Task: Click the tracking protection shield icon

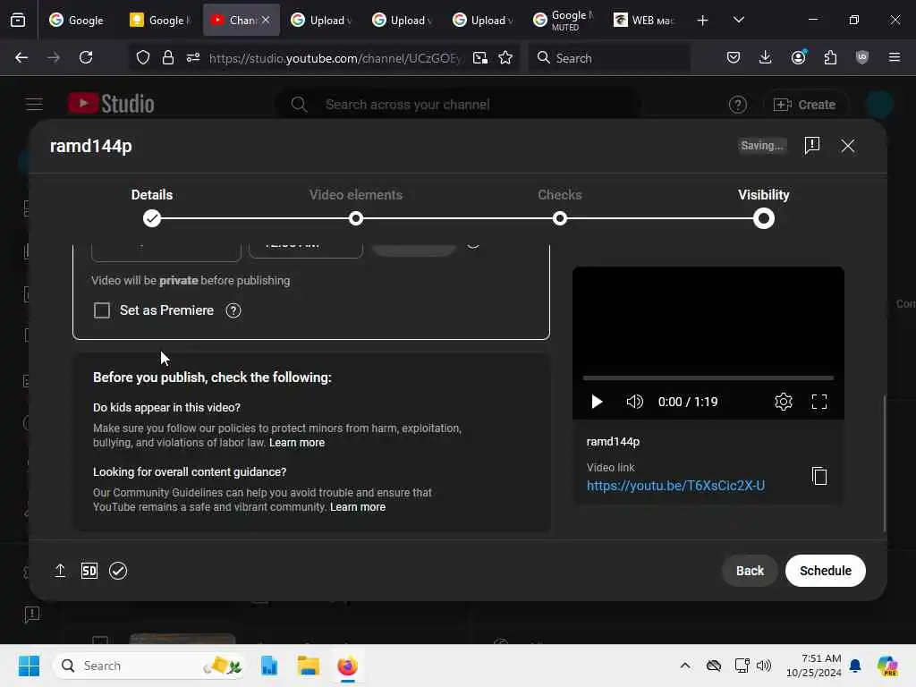Action: tap(143, 57)
